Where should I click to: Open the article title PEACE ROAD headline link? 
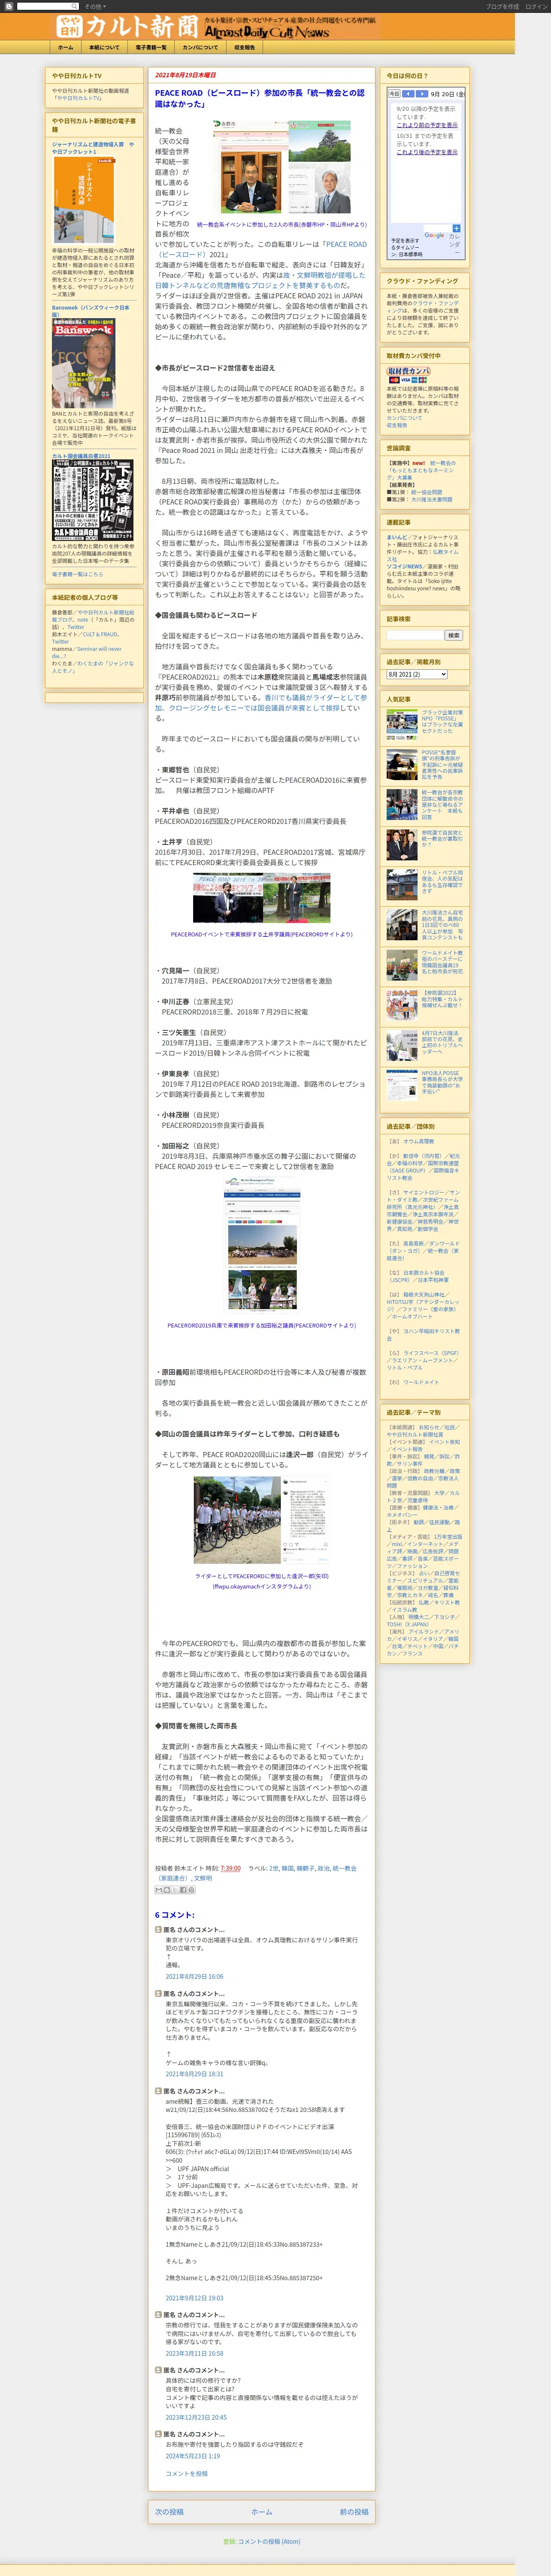[259, 98]
